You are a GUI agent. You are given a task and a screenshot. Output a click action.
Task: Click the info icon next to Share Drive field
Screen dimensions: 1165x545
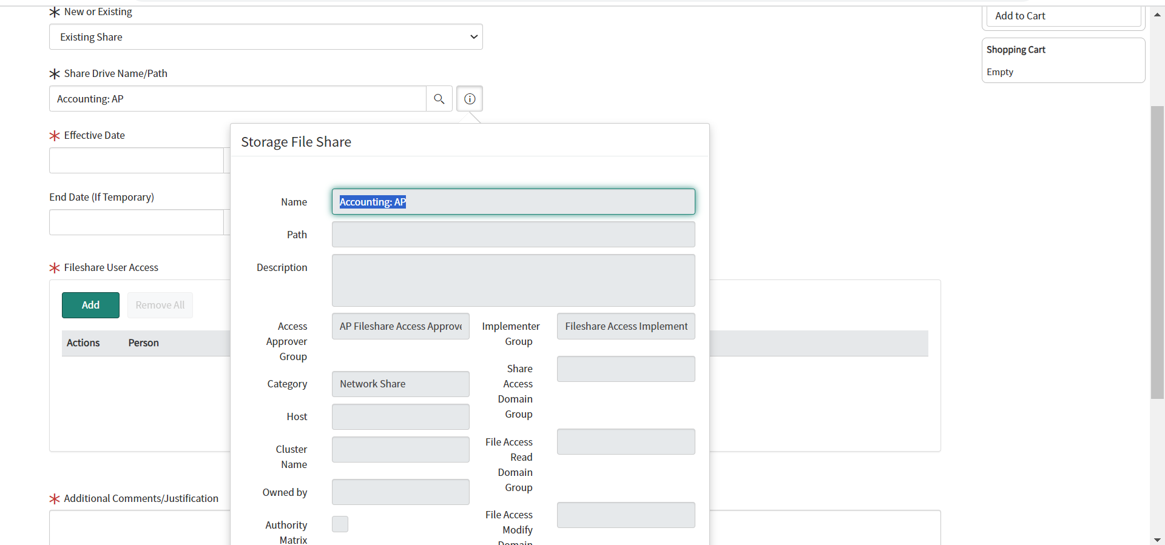coord(470,99)
